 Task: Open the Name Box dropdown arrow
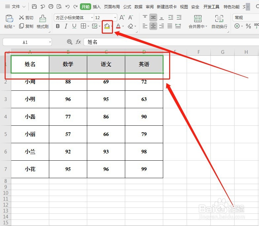coord(50,42)
